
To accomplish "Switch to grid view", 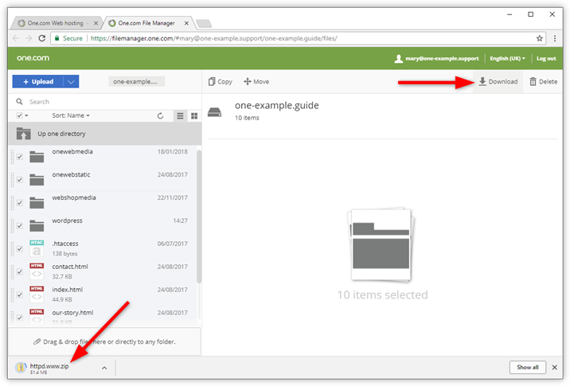I will tap(194, 116).
